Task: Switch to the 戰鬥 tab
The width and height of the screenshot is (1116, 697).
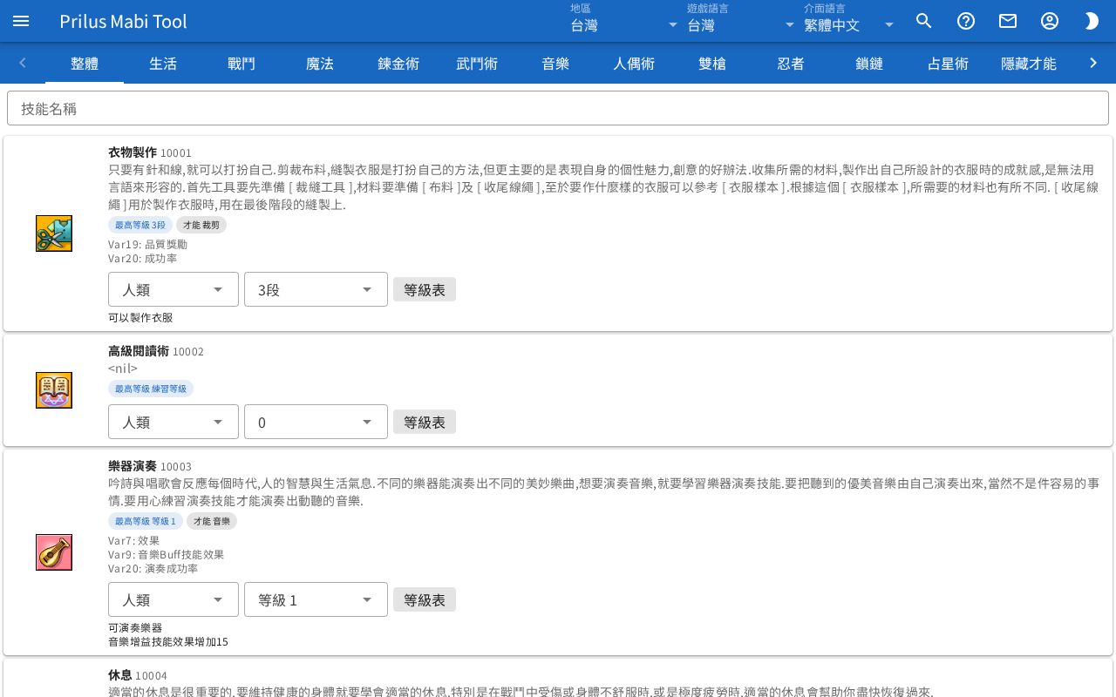Action: coord(242,63)
